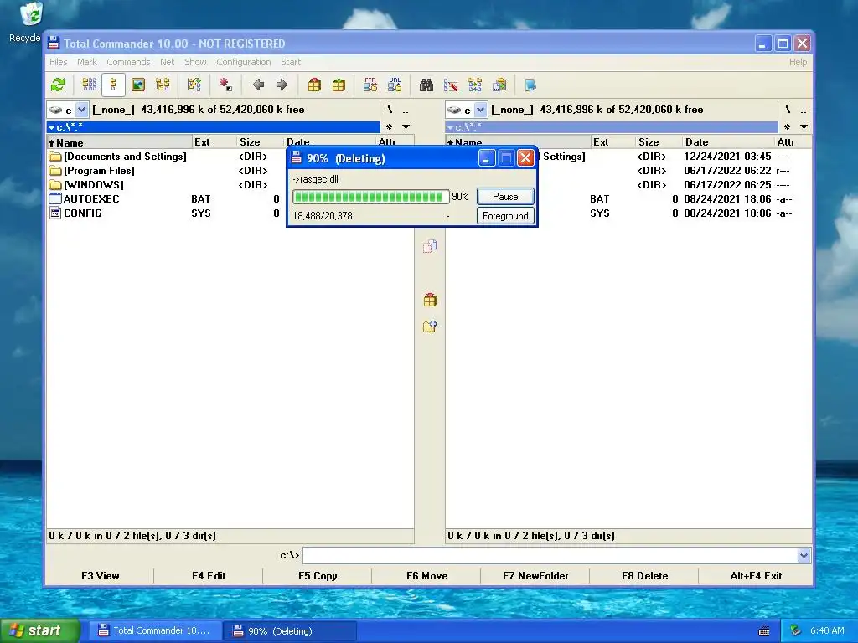Click the invert selection toolbar icon
The width and height of the screenshot is (858, 643).
click(x=194, y=85)
